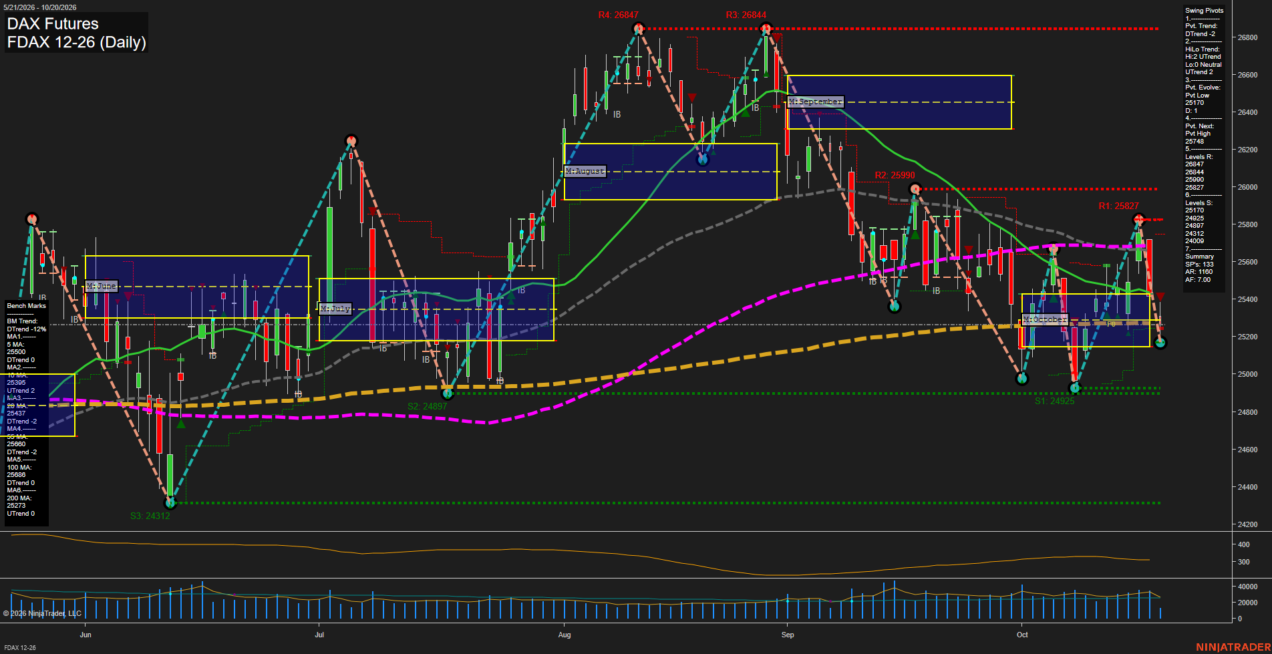Click the Jun label on time axis
The width and height of the screenshot is (1272, 654).
(86, 635)
